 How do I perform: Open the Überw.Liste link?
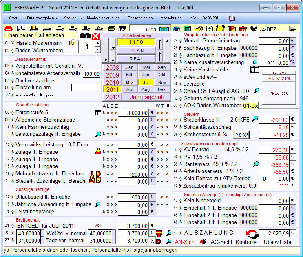pyautogui.click(x=277, y=242)
